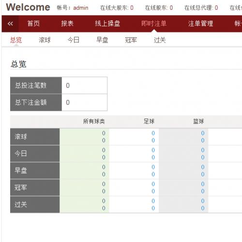This screenshot has height=242, width=242.
Task: Click the 足球 column header
Action: tap(149, 121)
